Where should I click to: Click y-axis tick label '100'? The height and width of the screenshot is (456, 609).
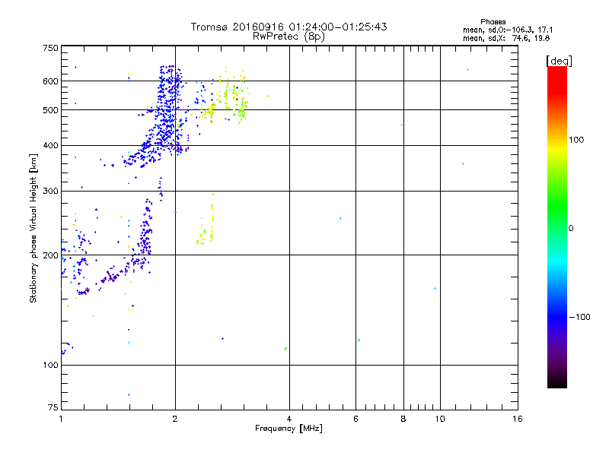[x=50, y=366]
